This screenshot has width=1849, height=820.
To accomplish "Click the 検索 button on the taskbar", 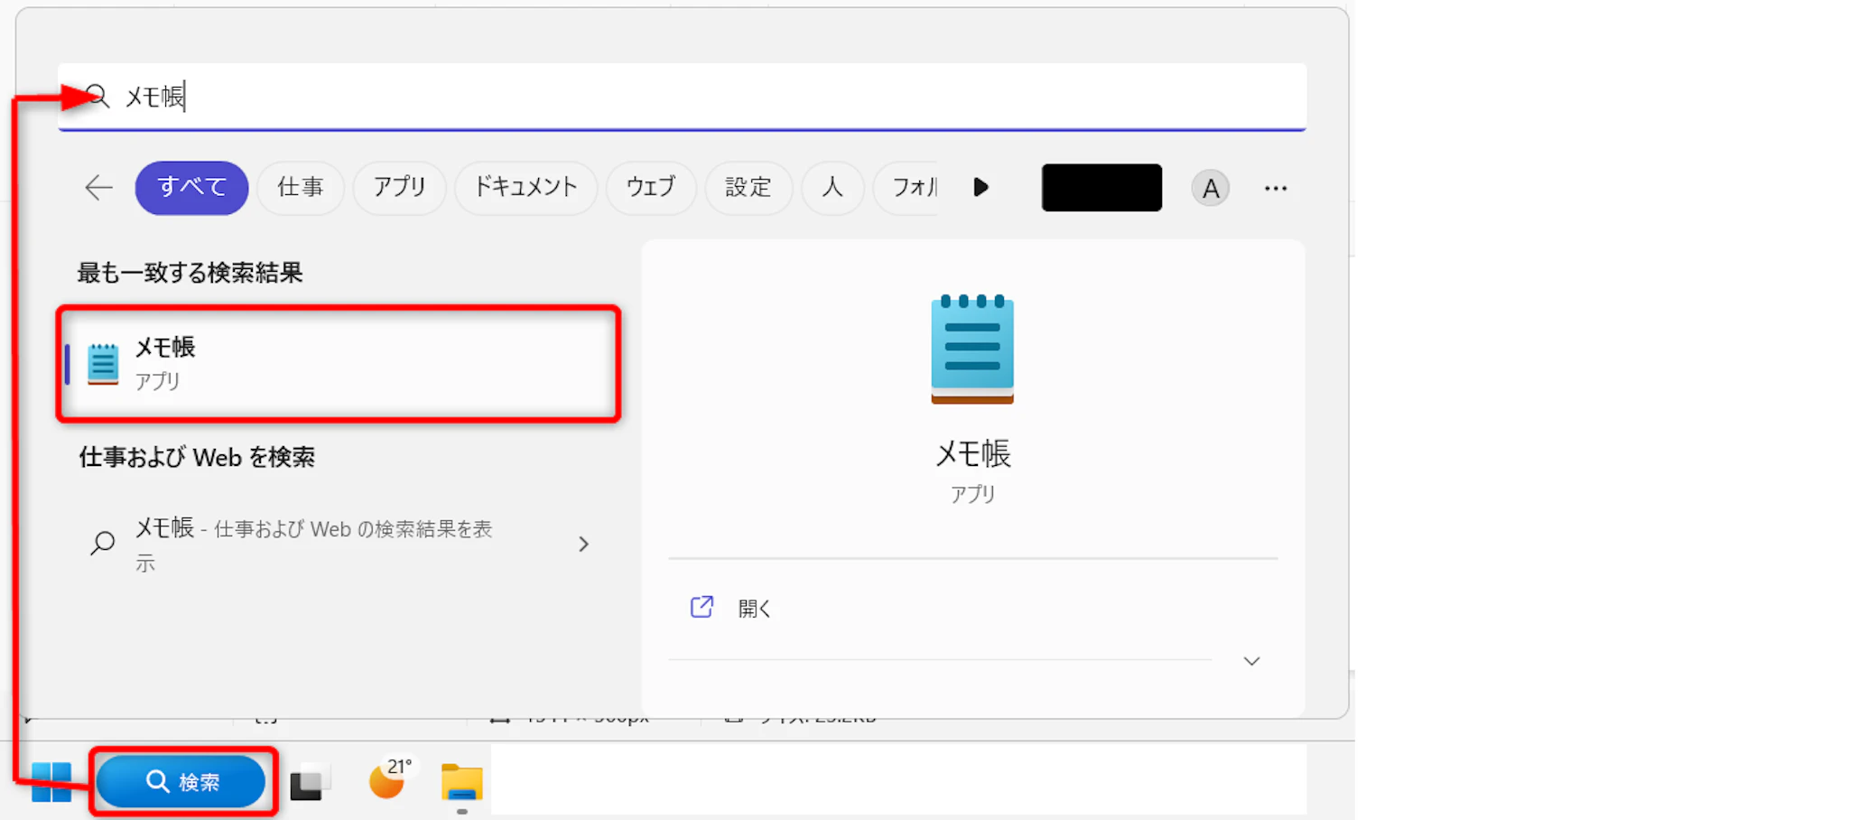I will pos(181,782).
